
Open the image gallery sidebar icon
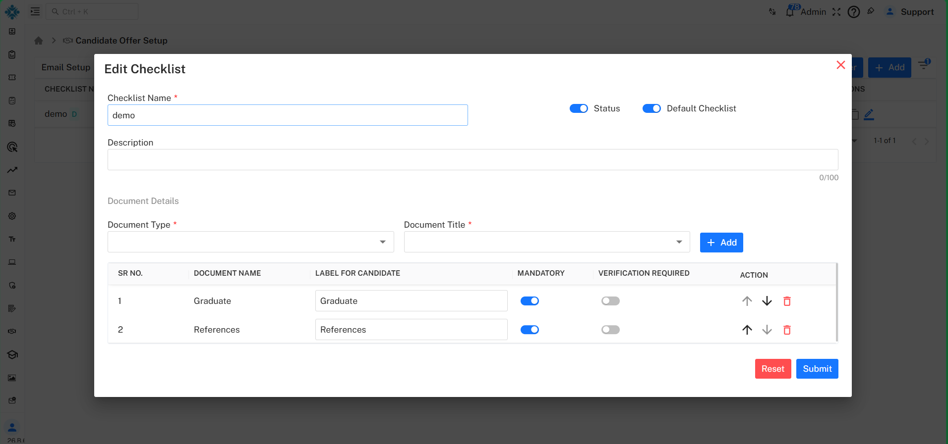coord(12,378)
